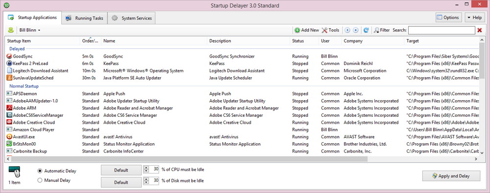Click the APSDaemon item icon
The width and height of the screenshot is (490, 193).
coord(9,93)
